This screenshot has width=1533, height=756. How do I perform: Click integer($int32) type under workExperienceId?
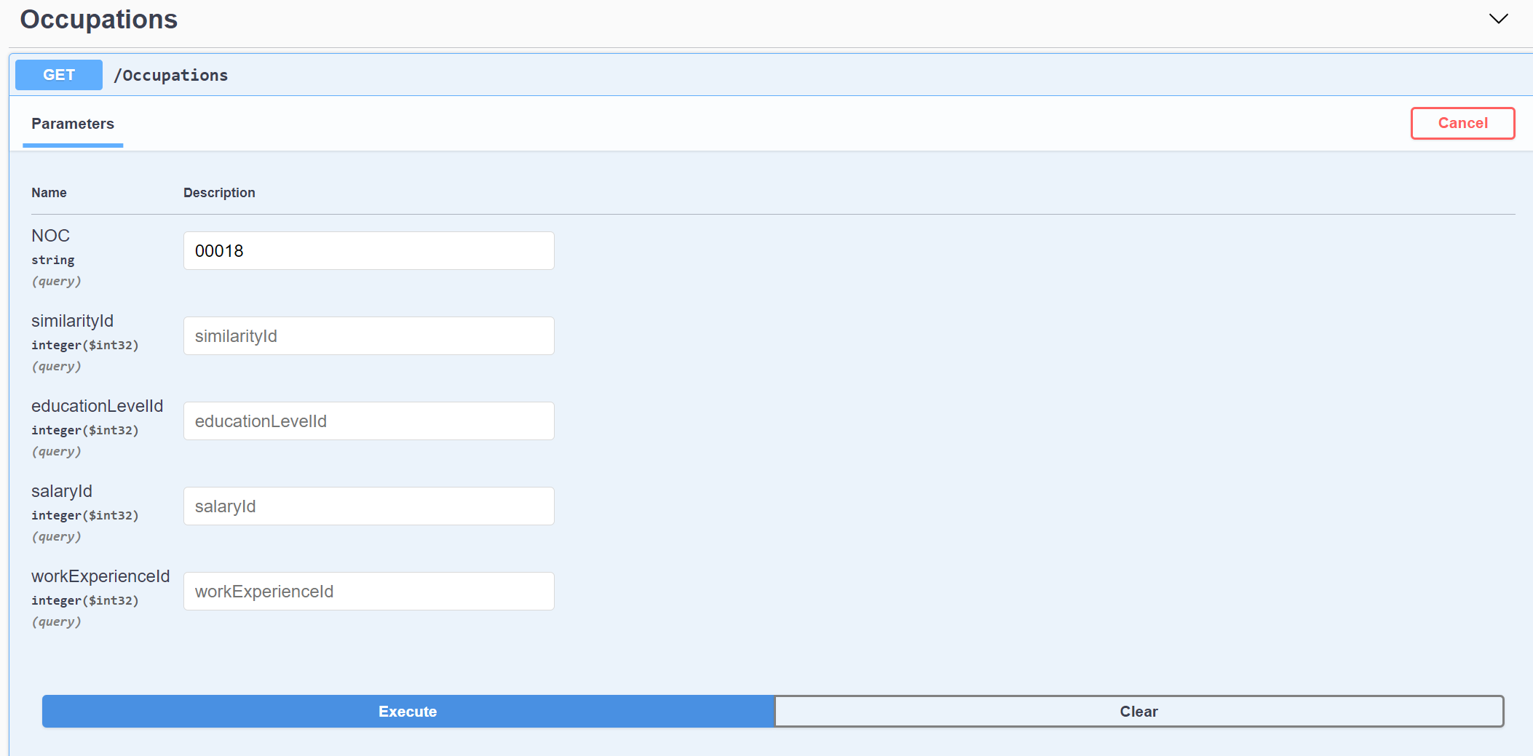click(x=85, y=600)
